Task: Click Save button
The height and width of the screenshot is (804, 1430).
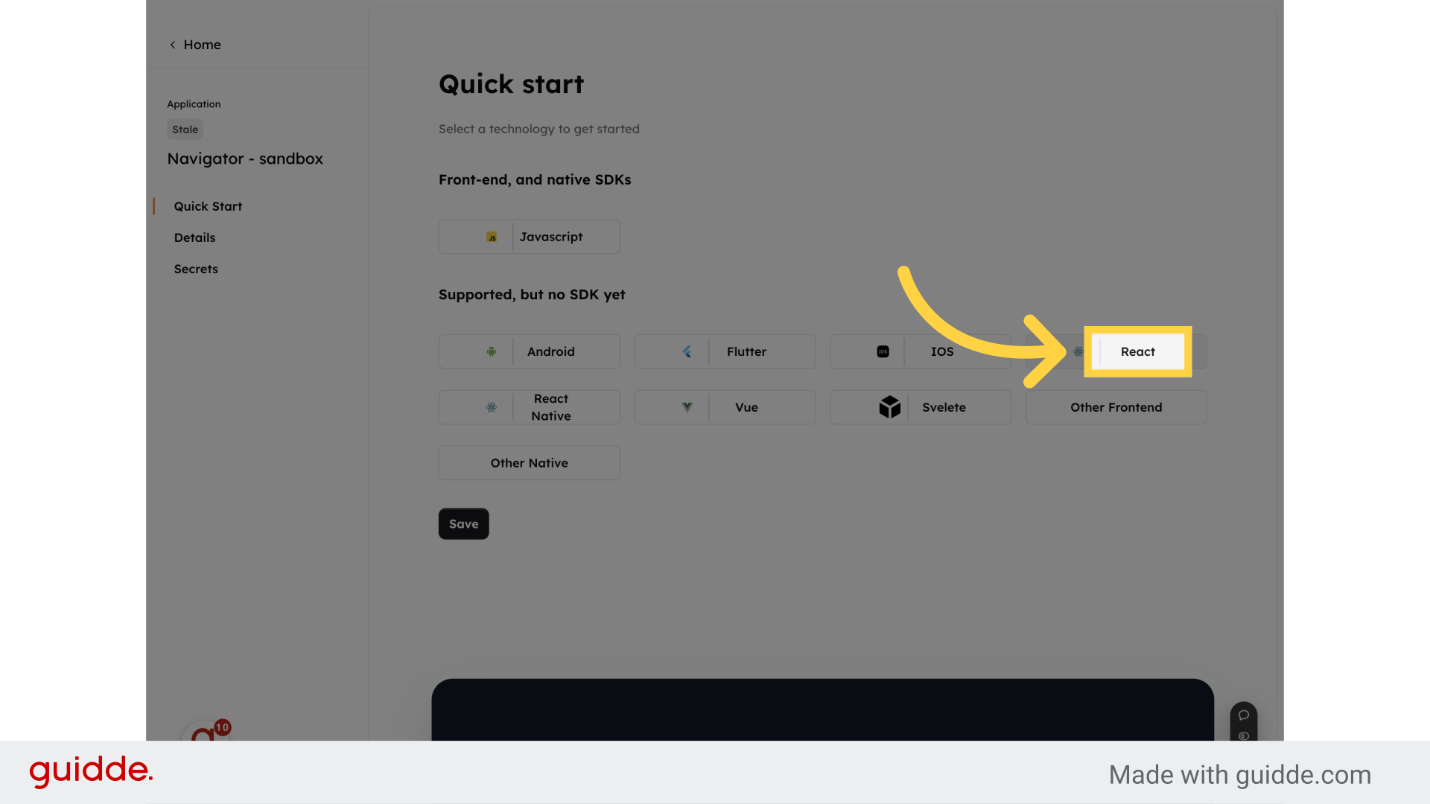Action: [463, 523]
